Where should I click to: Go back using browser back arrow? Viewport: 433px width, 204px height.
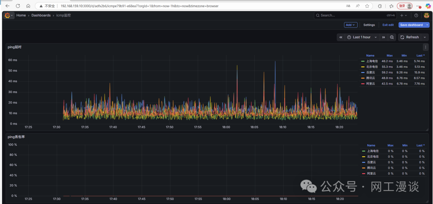click(x=8, y=6)
